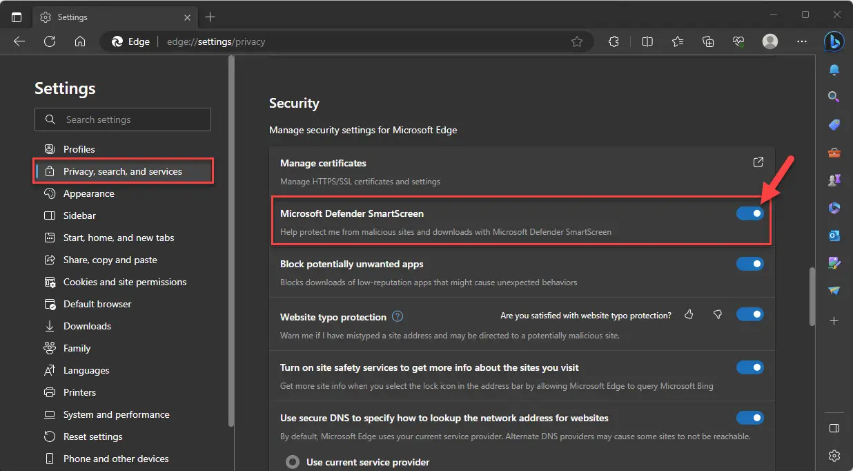Viewport: 853px width, 471px height.
Task: Open Privacy, search, and services section
Action: coord(123,171)
